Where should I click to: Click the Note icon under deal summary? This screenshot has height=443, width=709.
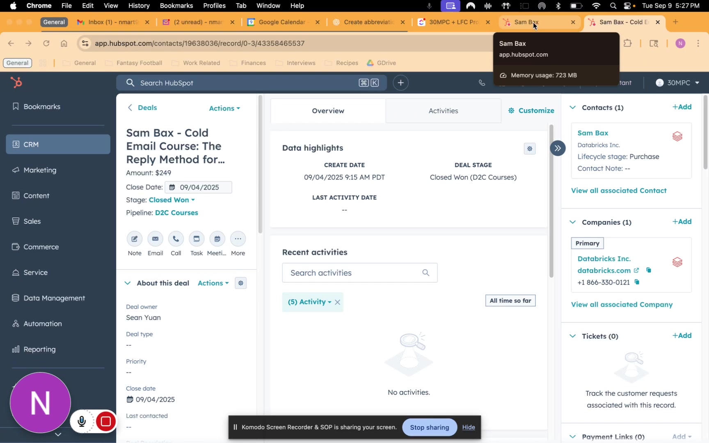click(134, 239)
